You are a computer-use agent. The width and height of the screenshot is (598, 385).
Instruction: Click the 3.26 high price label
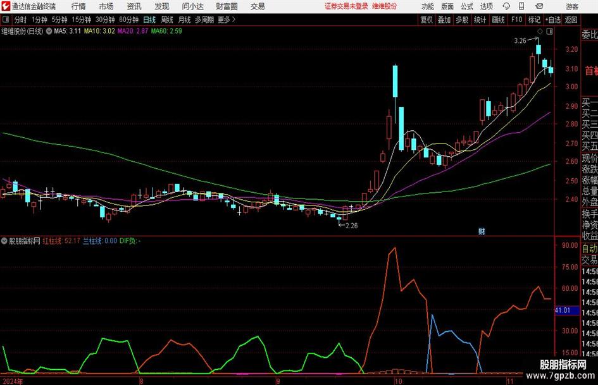[520, 40]
